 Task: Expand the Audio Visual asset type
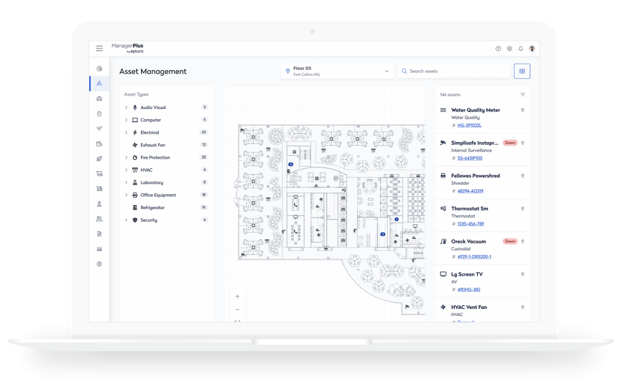(x=126, y=107)
